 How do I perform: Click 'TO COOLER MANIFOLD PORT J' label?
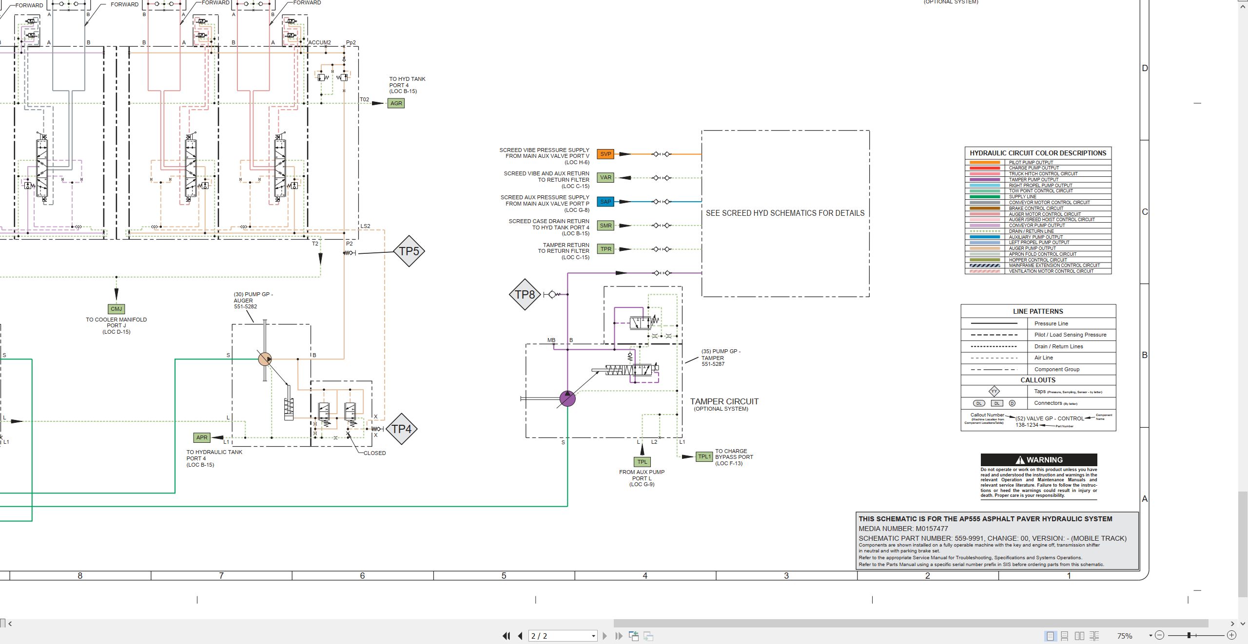(x=117, y=322)
